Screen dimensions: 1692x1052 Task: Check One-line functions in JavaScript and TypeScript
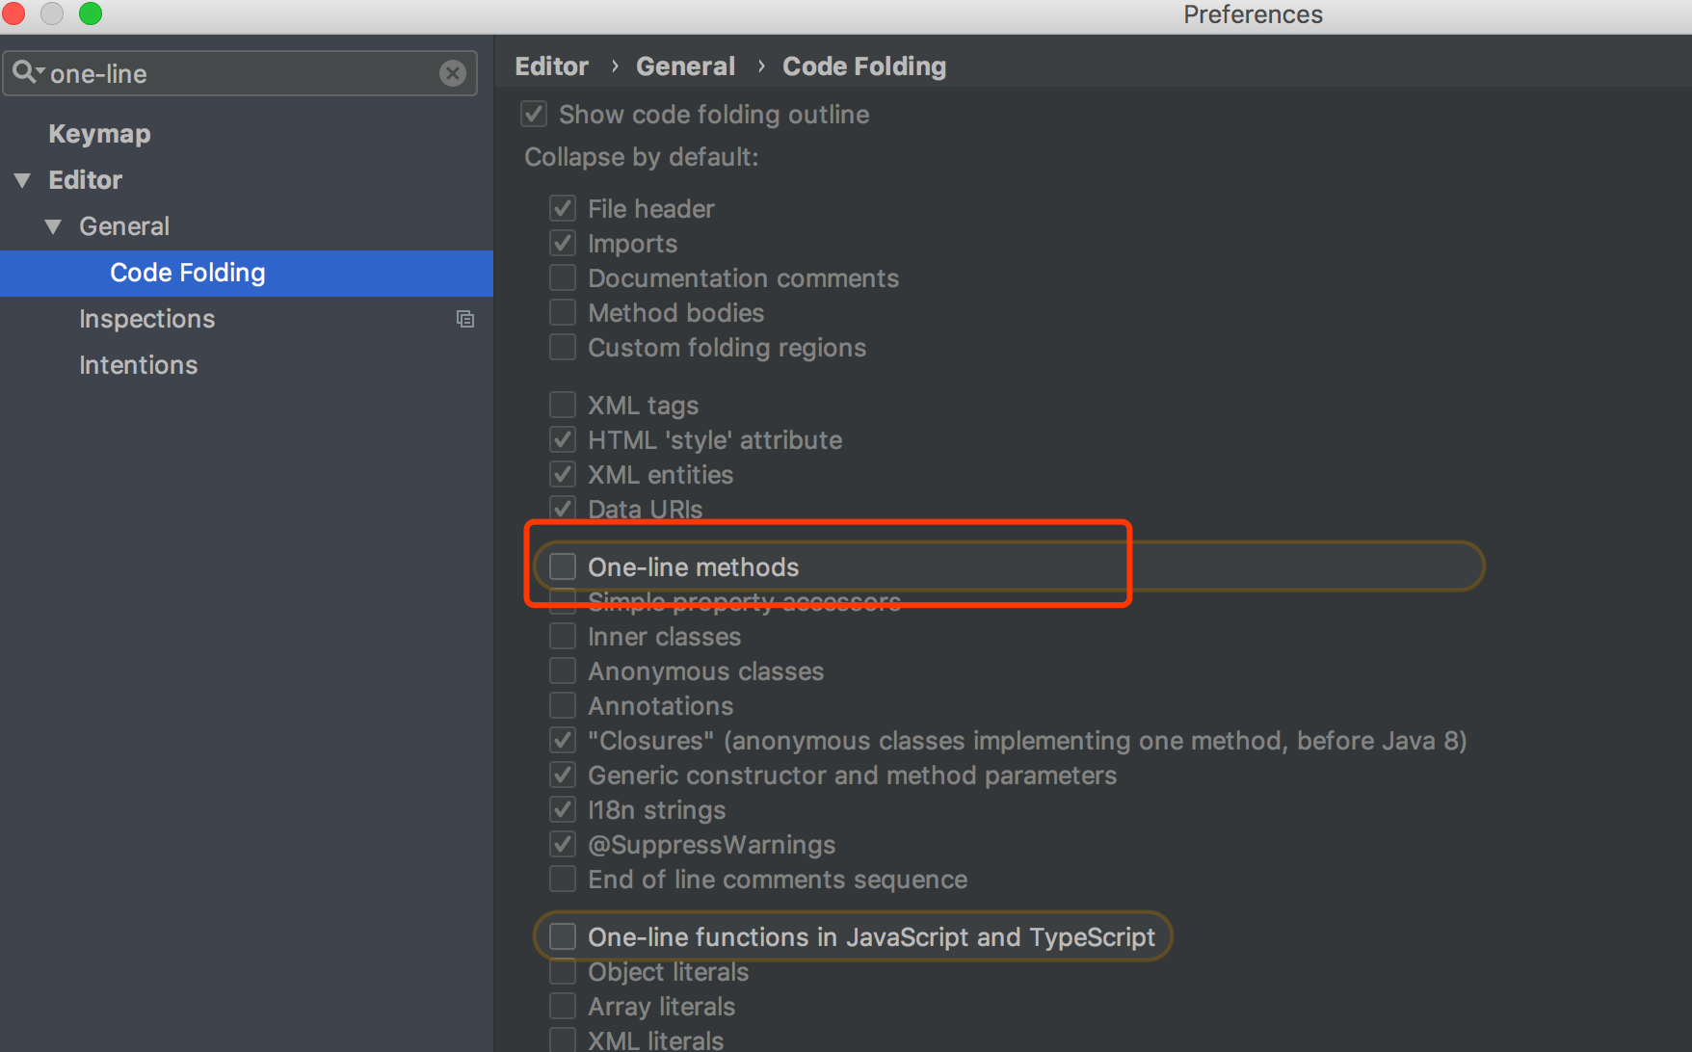(563, 936)
